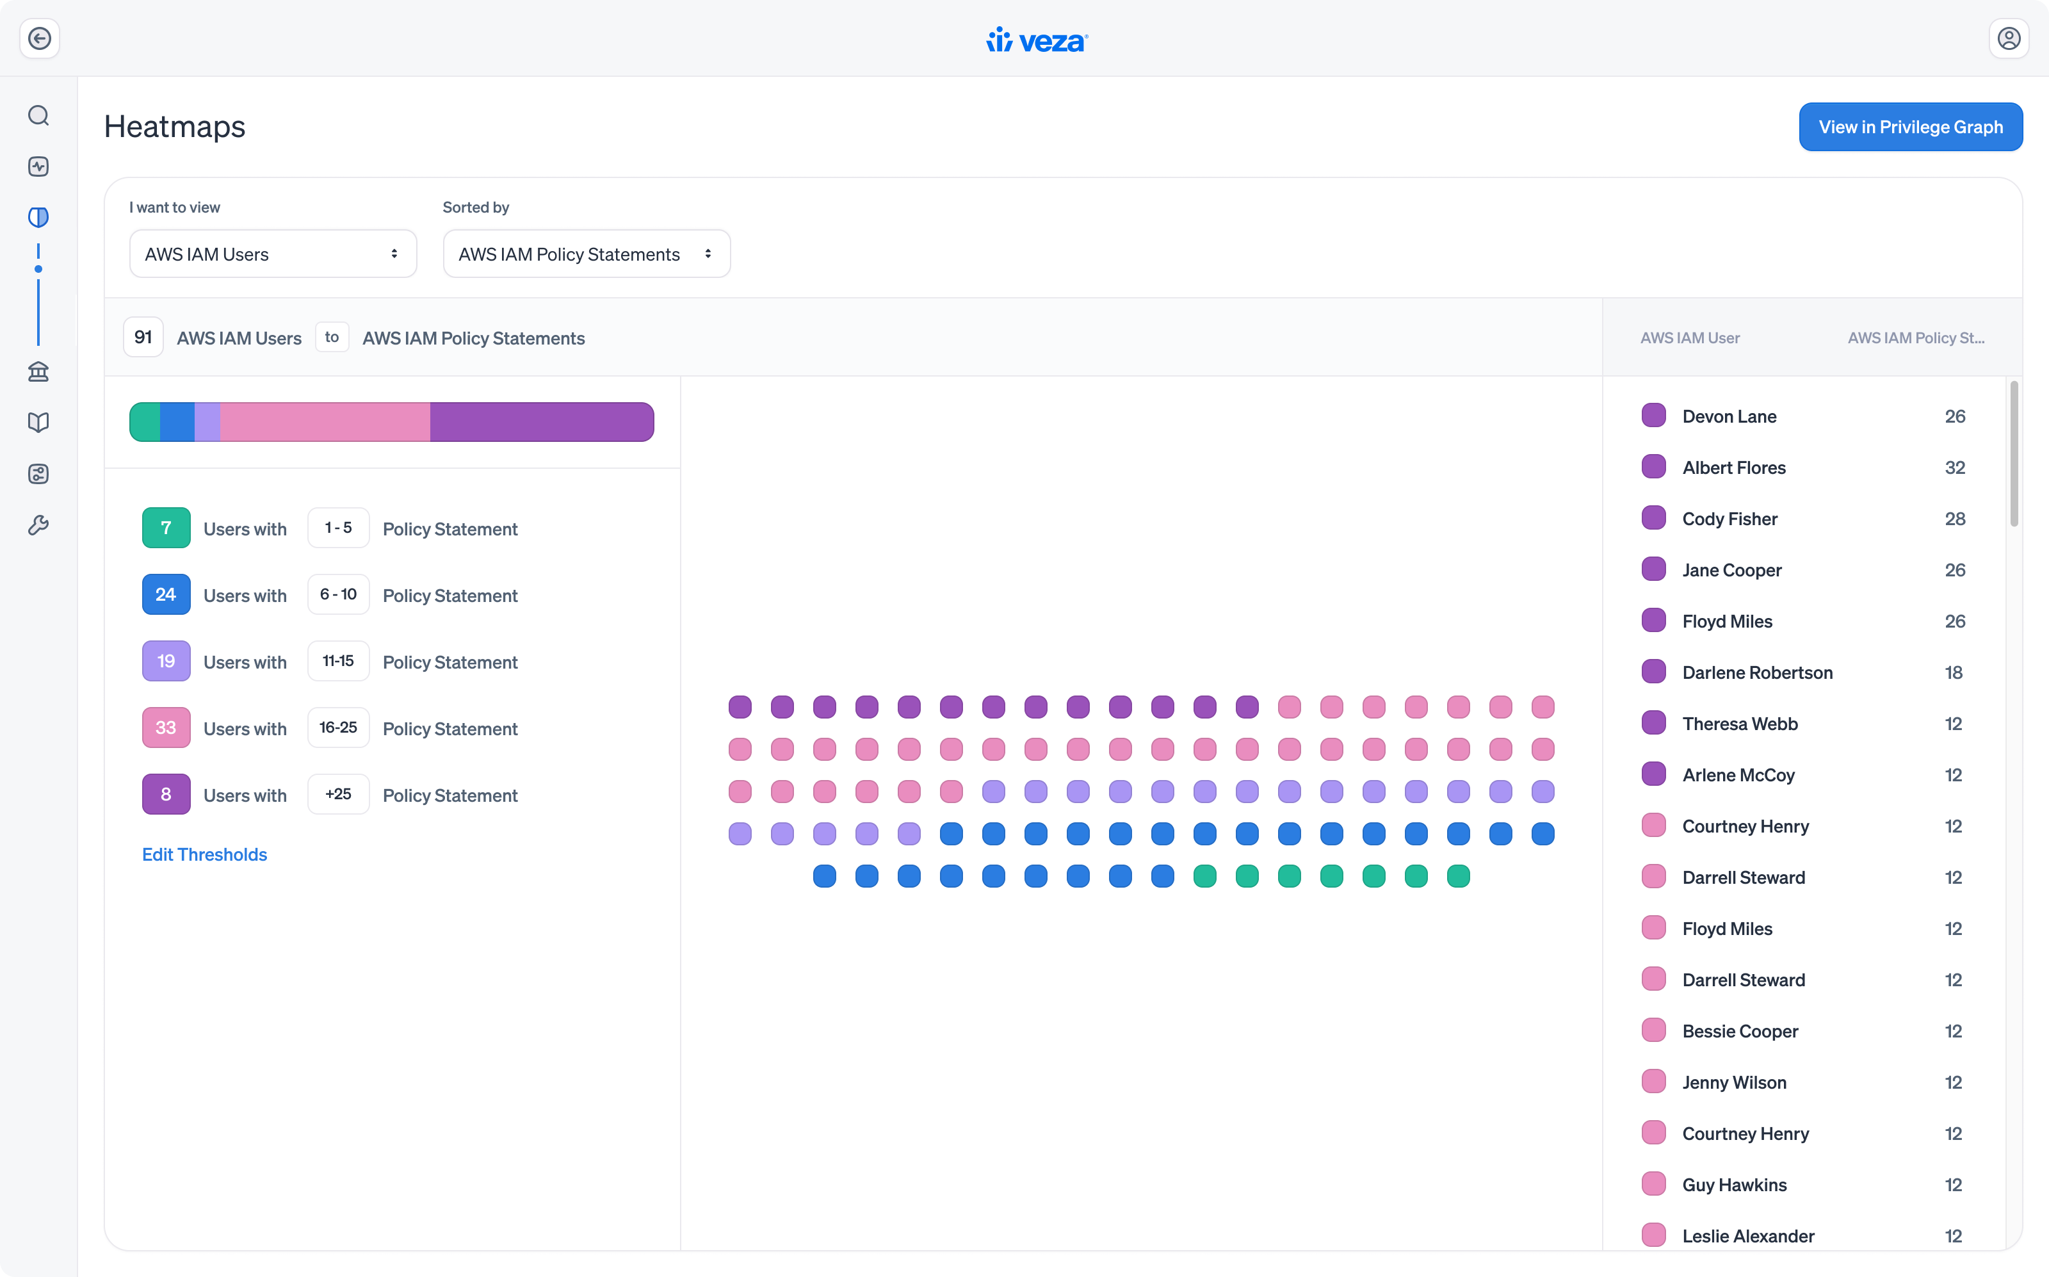
Task: Open the integrations icon above the wrench
Action: pyautogui.click(x=39, y=474)
